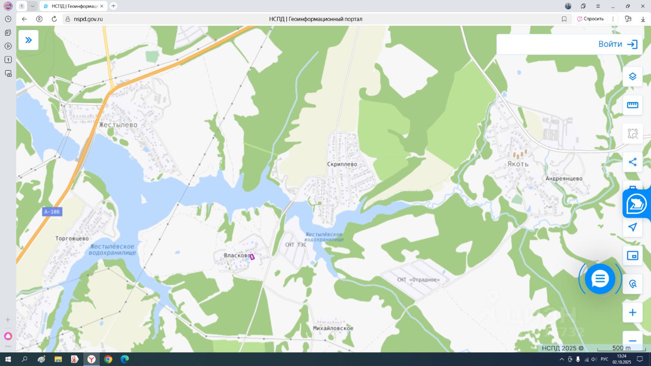
Task: Open browser history clock icon in sidebar
Action: [x=8, y=19]
